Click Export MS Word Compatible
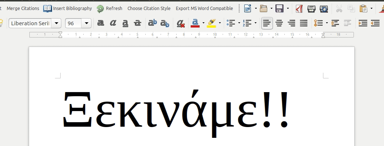The width and height of the screenshot is (384, 146). click(x=204, y=9)
